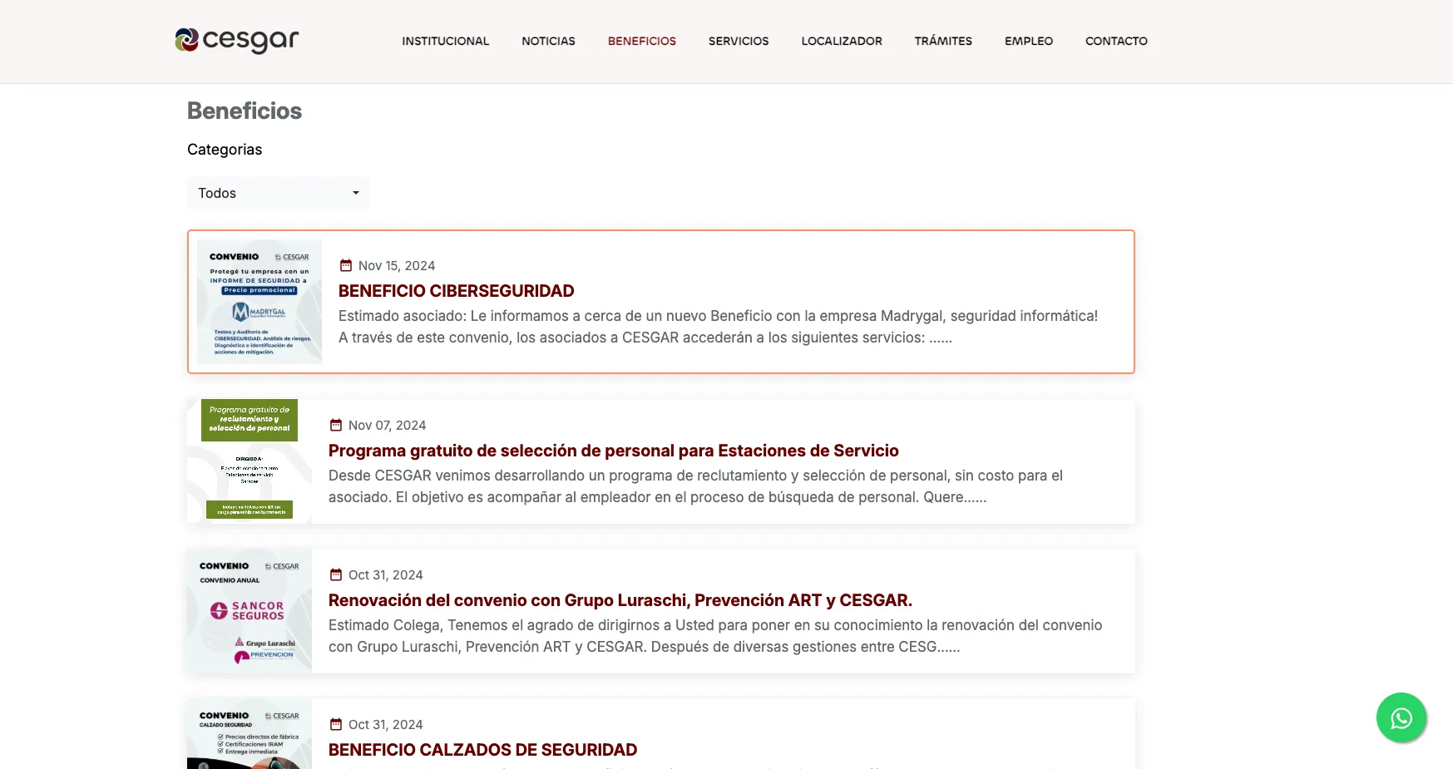Image resolution: width=1453 pixels, height=769 pixels.
Task: Click calendar icon above Renovación del convenio title
Action: 336,575
